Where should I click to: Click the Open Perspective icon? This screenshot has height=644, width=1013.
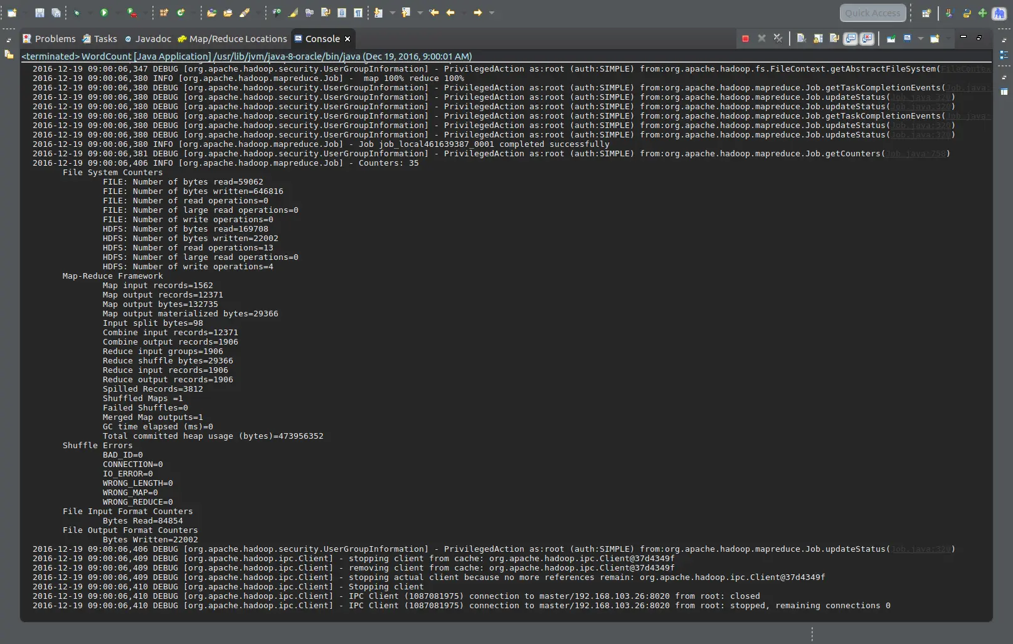[926, 13]
